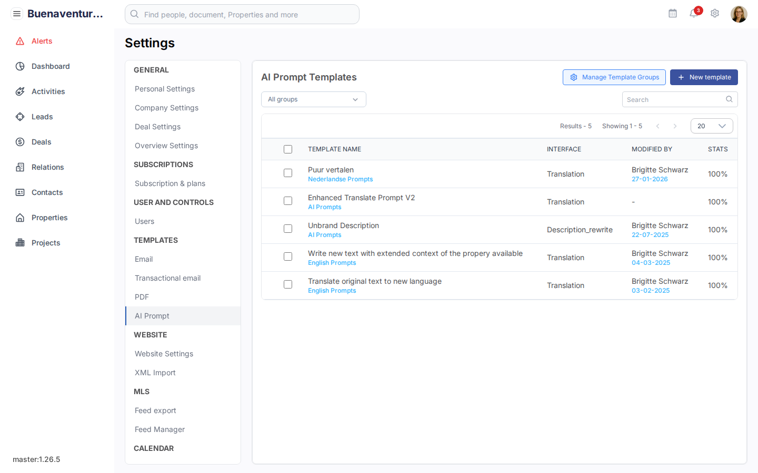The height and width of the screenshot is (473, 758).
Task: Click Translate original text to new language name
Action: tap(375, 281)
